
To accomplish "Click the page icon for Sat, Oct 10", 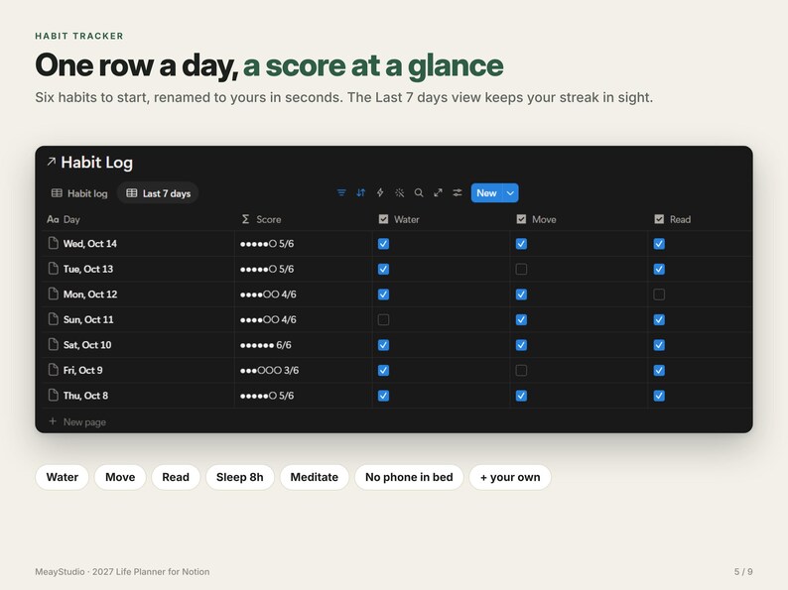I will click(x=53, y=344).
